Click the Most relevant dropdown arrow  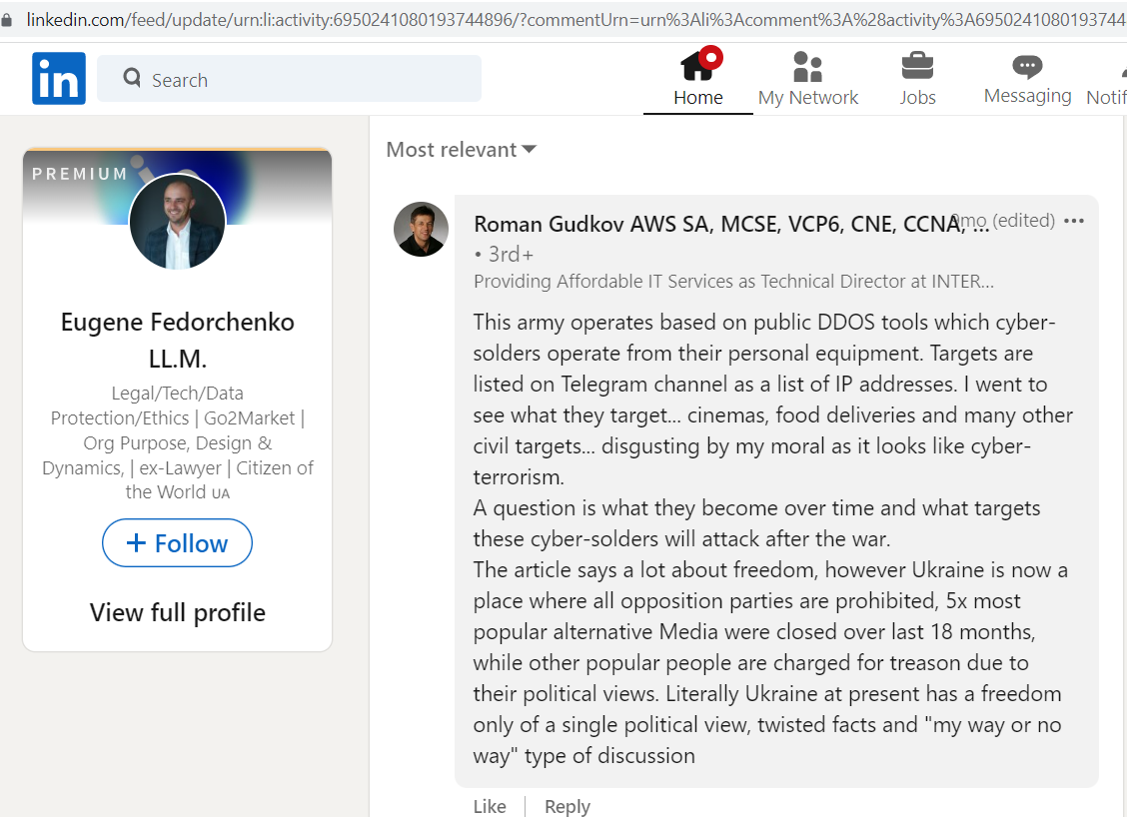click(x=529, y=150)
